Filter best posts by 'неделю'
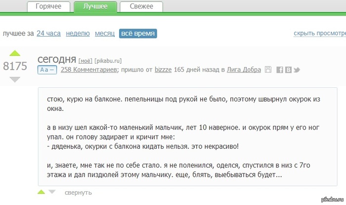The image size is (346, 205). (78, 34)
